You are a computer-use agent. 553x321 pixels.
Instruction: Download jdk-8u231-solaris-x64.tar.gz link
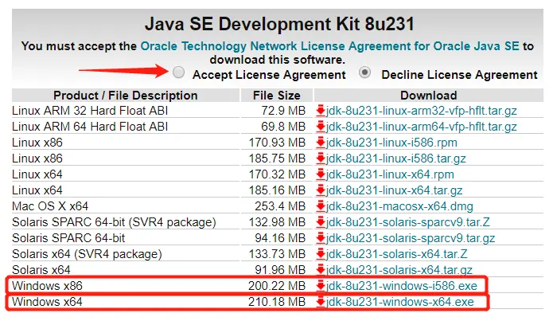(x=399, y=270)
